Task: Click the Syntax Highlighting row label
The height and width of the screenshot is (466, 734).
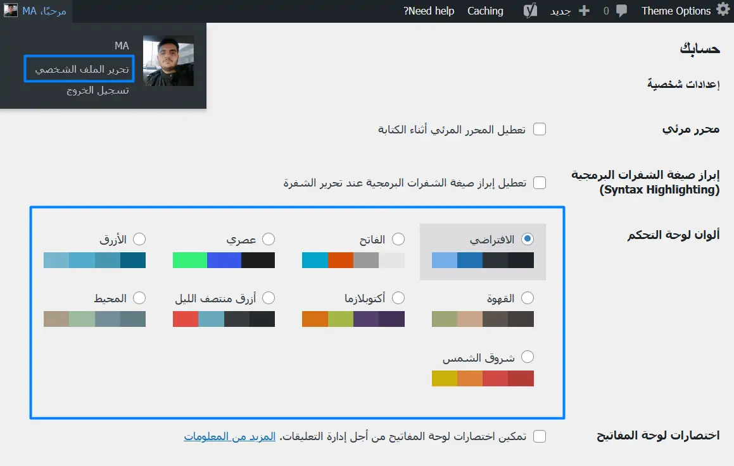Action: pyautogui.click(x=645, y=182)
